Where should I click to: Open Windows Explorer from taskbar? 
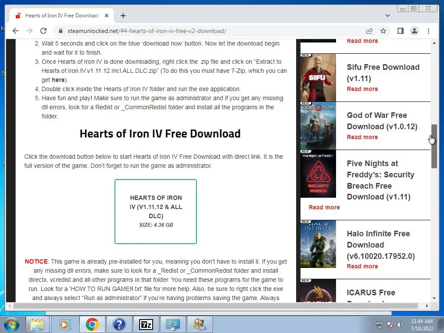coord(37,324)
